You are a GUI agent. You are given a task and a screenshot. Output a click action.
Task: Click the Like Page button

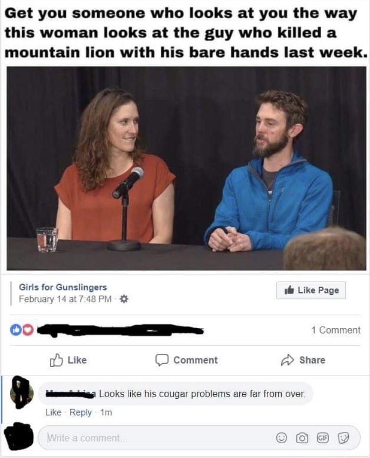[311, 290]
